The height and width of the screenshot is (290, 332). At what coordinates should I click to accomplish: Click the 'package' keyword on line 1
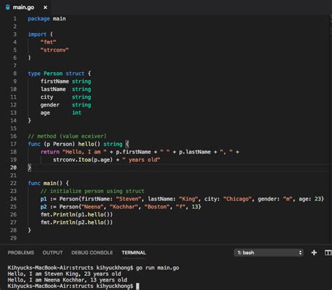[39, 19]
